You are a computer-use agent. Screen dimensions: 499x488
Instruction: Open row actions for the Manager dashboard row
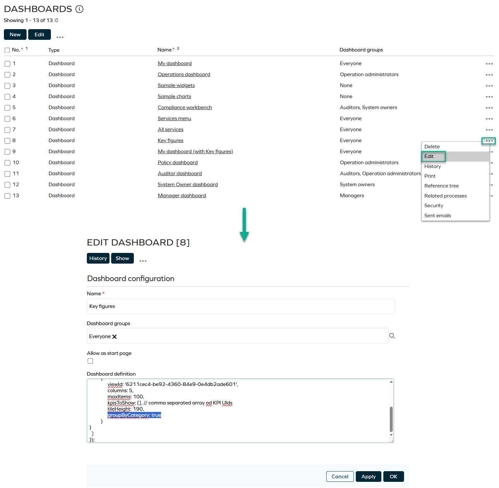coord(489,196)
